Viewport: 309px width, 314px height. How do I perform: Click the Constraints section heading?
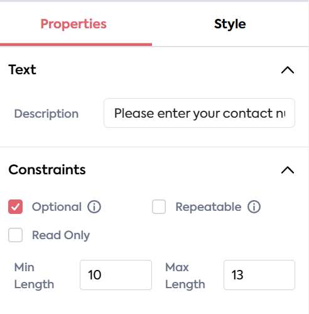[x=47, y=169]
